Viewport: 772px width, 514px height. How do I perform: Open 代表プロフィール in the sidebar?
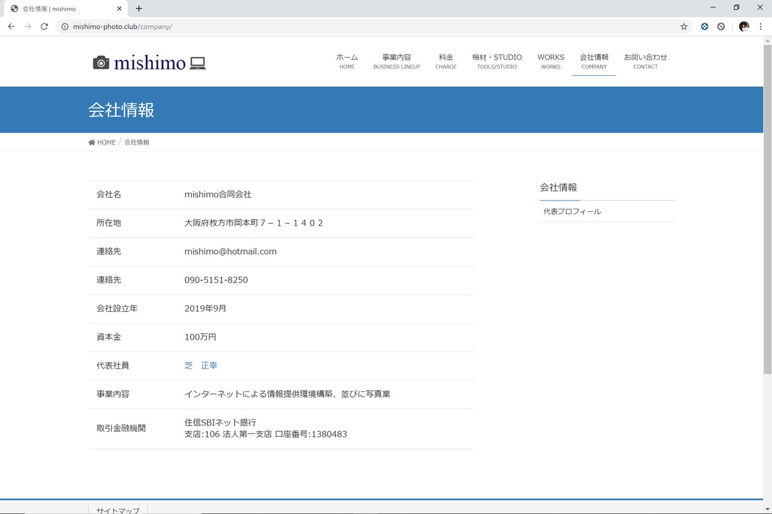(x=572, y=212)
